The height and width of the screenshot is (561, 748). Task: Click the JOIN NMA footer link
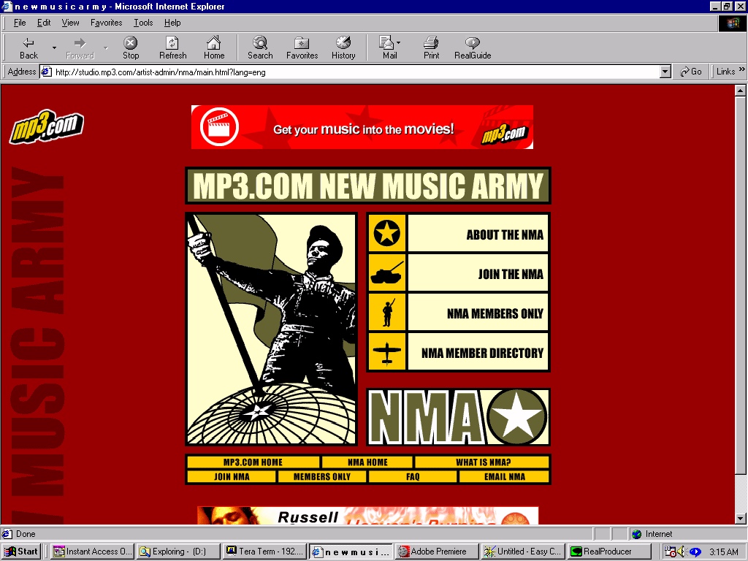(x=232, y=476)
